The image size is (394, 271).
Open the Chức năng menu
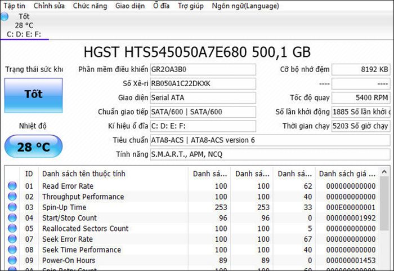[89, 6]
